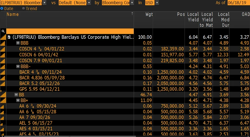Click the OAD column header
The image size is (250, 137).
click(246, 14)
